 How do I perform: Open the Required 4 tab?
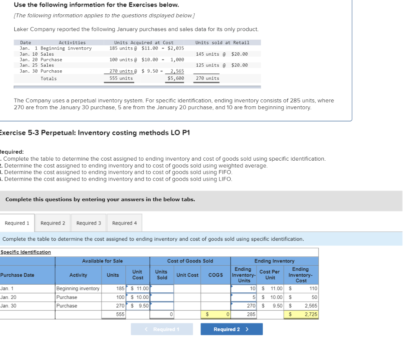[124, 223]
